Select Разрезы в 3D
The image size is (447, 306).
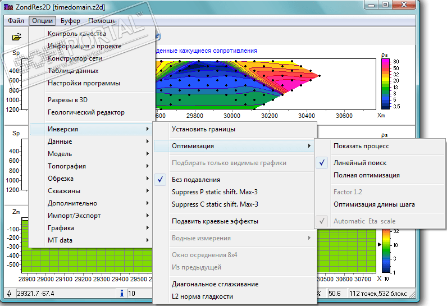92,100
